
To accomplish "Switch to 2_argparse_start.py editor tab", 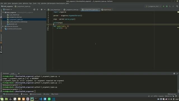I will point(72,10).
